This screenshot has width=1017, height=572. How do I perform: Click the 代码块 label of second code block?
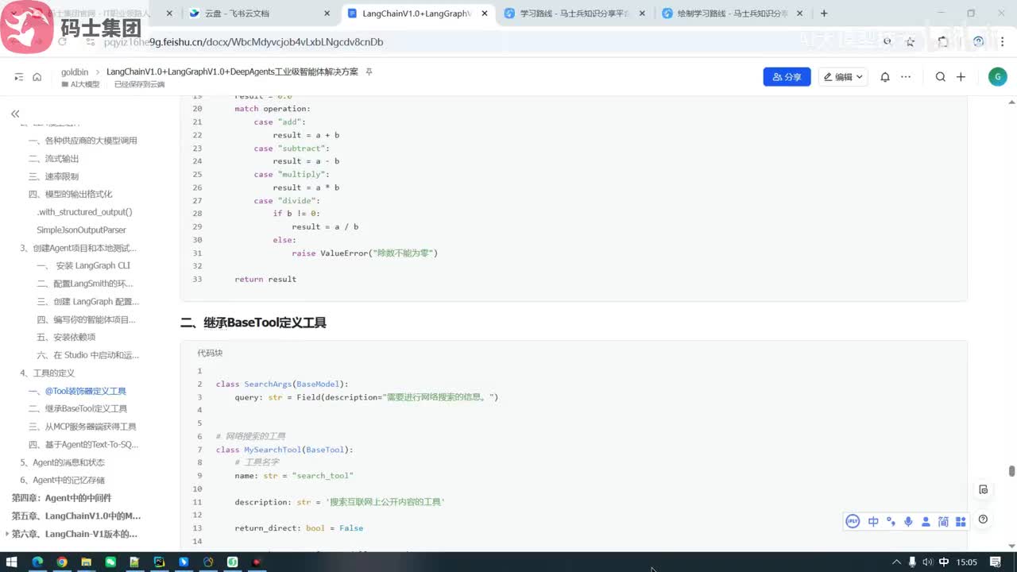coord(210,353)
